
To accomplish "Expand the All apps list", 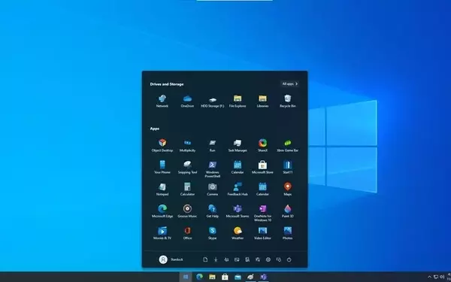I will pos(289,83).
